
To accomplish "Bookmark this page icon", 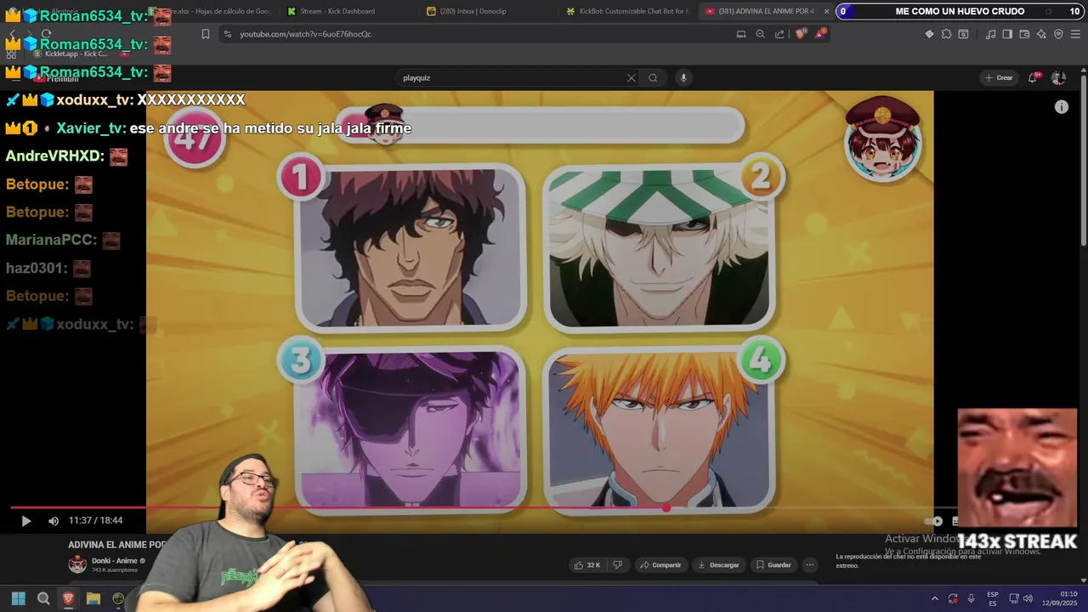I will (x=205, y=34).
